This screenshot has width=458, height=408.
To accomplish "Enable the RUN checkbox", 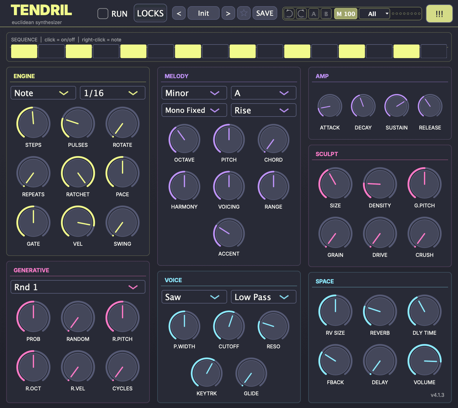I will coord(103,14).
